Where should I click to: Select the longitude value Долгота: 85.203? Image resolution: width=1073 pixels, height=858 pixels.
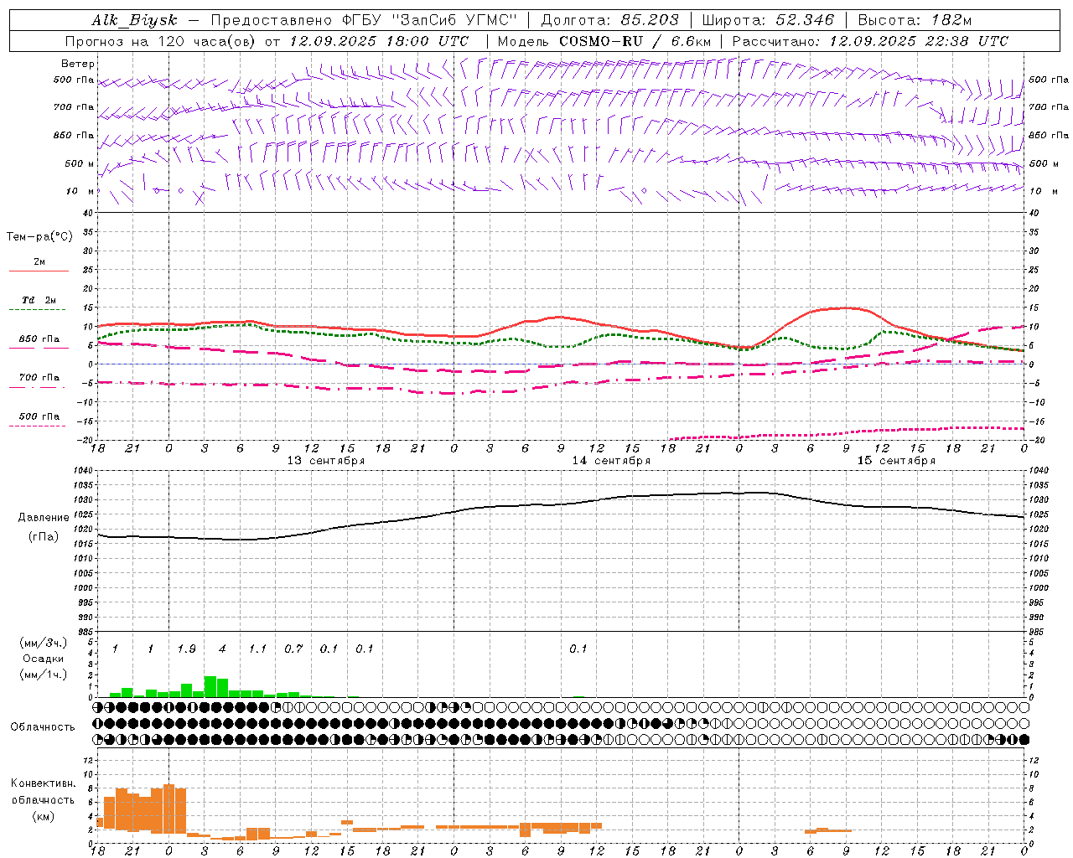[x=611, y=20]
